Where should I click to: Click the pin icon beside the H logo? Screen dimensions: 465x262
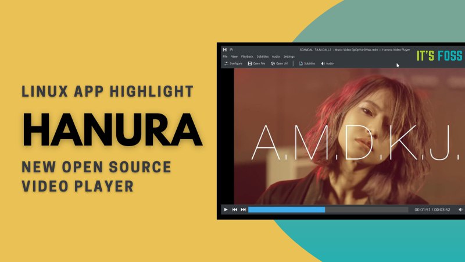point(231,49)
